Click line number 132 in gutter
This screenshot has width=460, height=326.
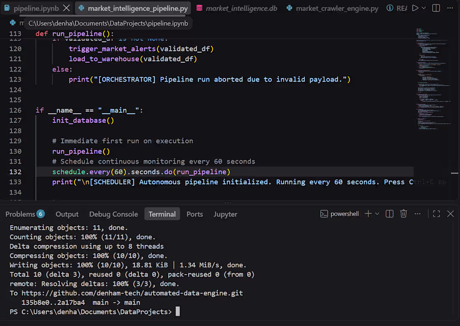click(15, 172)
